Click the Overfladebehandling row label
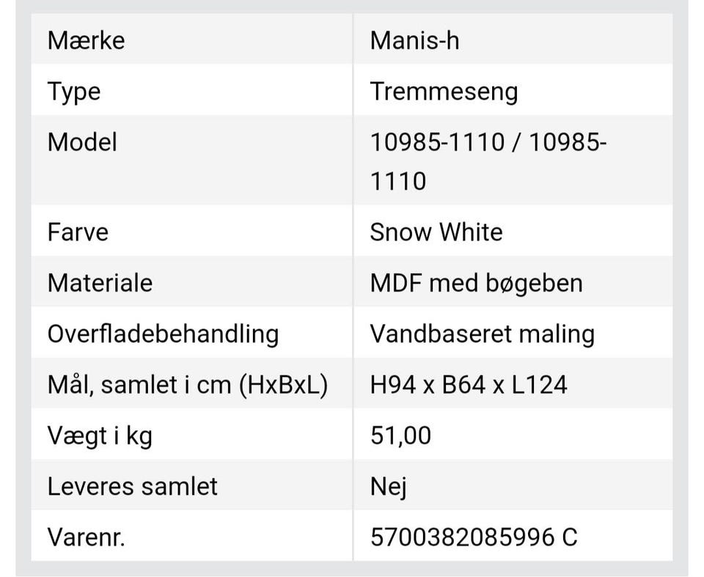This screenshot has width=704, height=577. tap(163, 334)
